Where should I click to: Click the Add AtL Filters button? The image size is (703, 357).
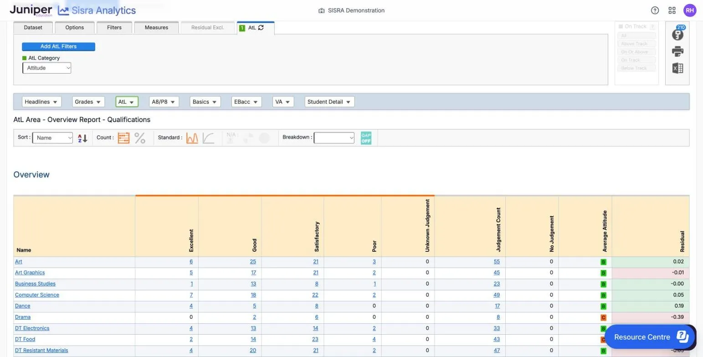(58, 46)
